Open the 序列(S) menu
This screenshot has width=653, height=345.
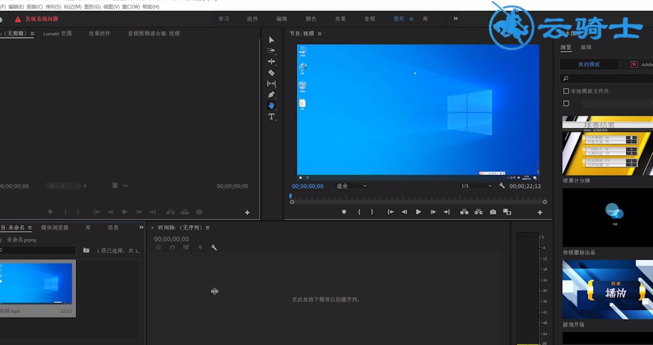coord(53,7)
